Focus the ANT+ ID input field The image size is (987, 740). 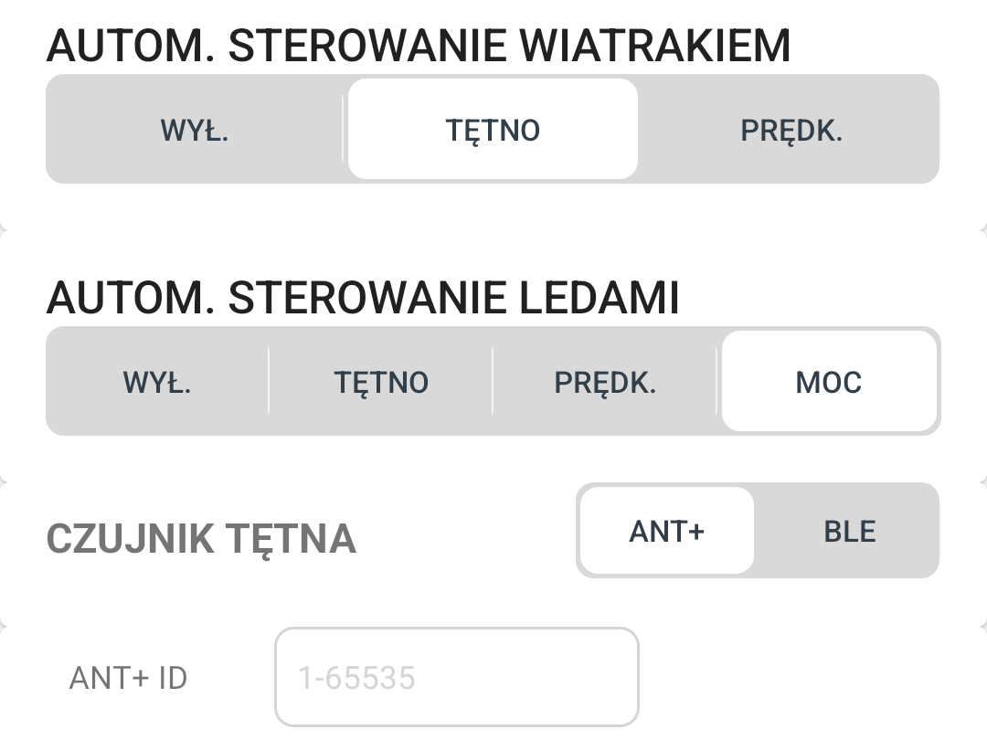[x=456, y=677]
